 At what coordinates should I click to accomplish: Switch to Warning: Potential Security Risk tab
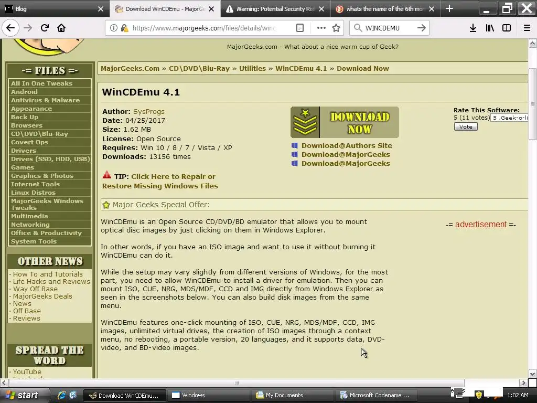click(275, 8)
